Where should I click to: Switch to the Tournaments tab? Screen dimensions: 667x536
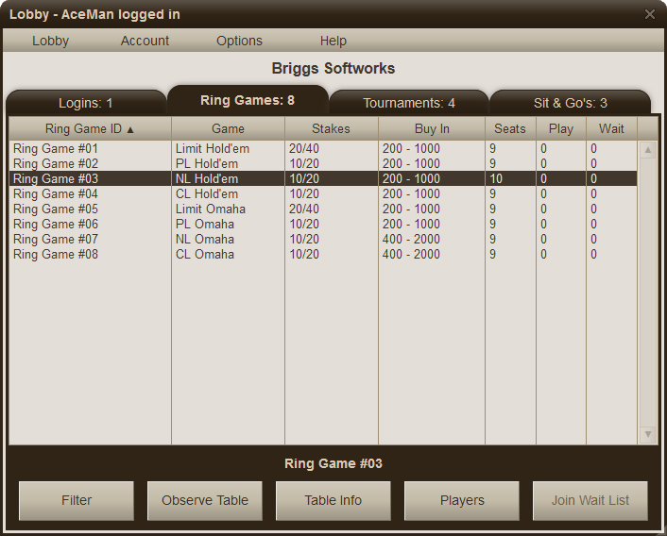pyautogui.click(x=408, y=103)
